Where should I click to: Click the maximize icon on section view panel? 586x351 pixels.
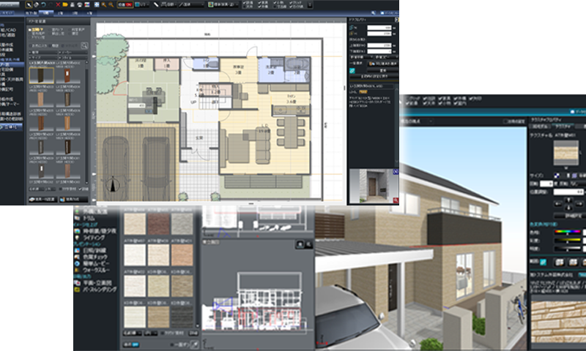(x=300, y=243)
